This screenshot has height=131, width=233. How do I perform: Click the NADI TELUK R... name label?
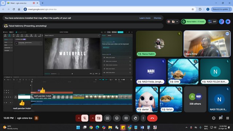[218, 110]
